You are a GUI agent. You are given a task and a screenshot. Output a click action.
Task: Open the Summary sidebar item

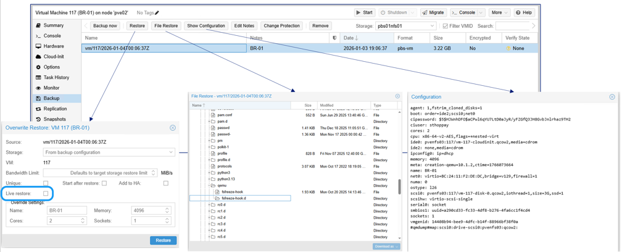pos(53,25)
